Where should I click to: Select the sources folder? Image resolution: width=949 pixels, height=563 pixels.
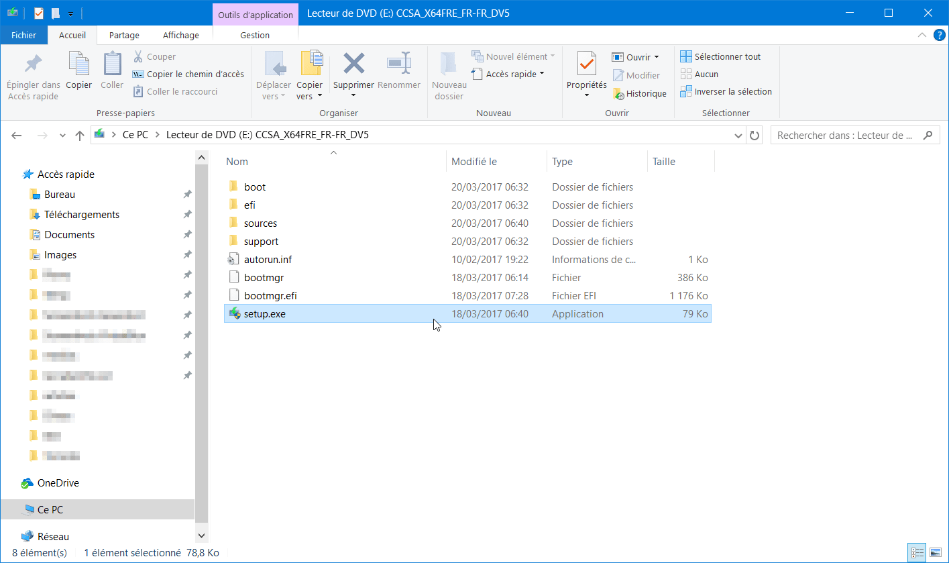(x=467, y=223)
